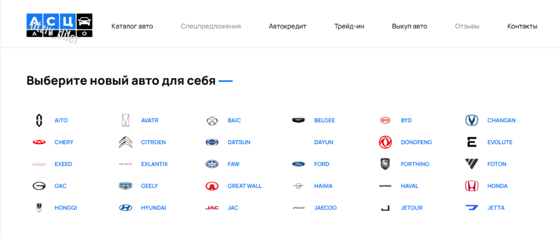Click the CHERY brand logo icon

[x=39, y=142]
